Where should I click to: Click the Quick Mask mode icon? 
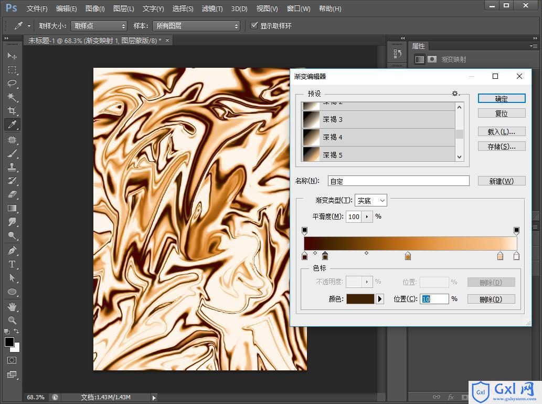(12, 360)
